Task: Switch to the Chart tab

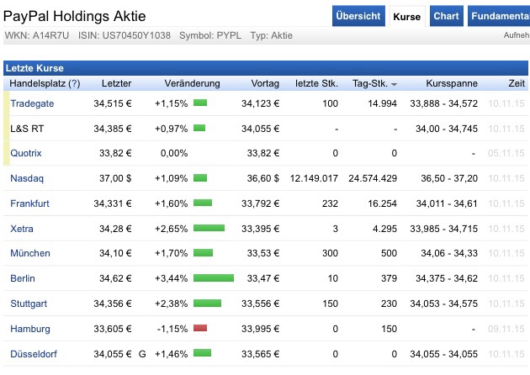Action: (446, 16)
